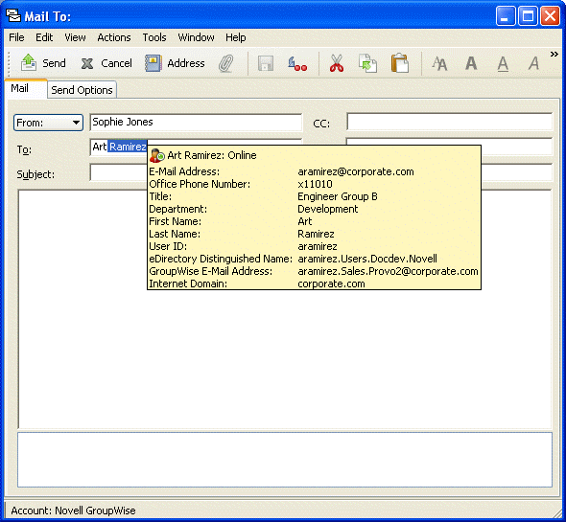Click the Send toolbar icon

[29, 62]
